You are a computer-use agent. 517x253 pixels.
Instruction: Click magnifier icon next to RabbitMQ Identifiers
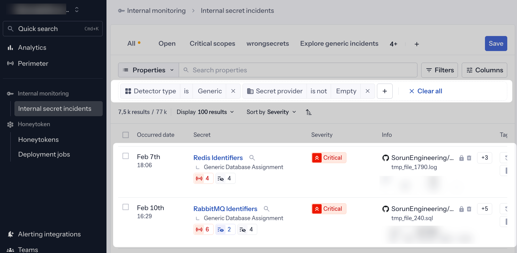tap(266, 209)
